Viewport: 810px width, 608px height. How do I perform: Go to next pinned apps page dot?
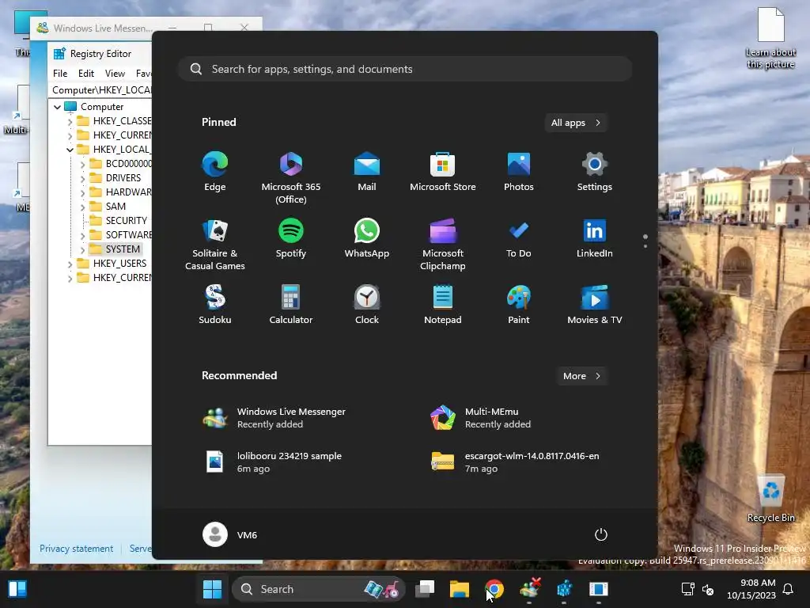[645, 246]
